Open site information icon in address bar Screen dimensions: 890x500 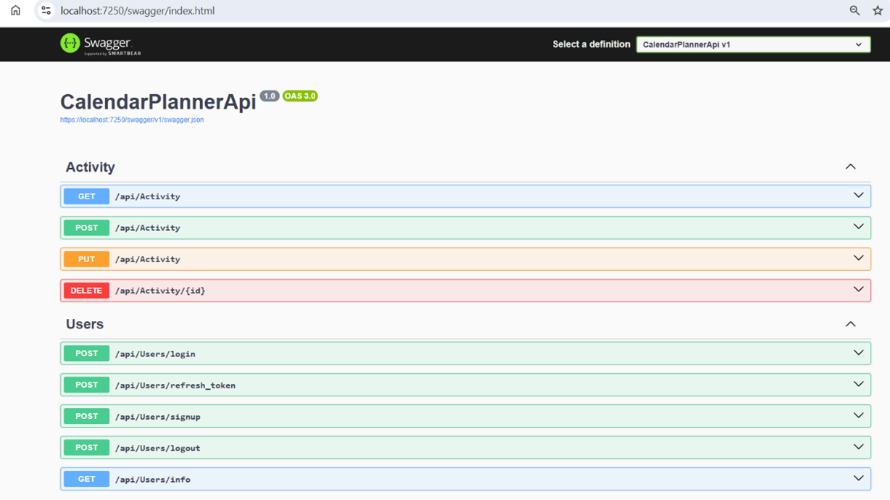(46, 11)
